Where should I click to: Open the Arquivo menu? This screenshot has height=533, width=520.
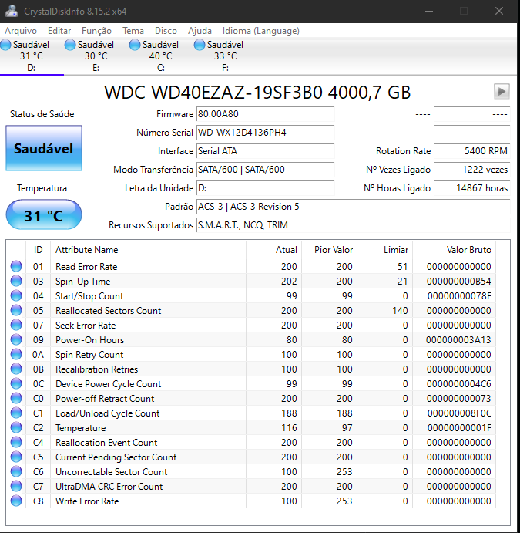coord(21,31)
